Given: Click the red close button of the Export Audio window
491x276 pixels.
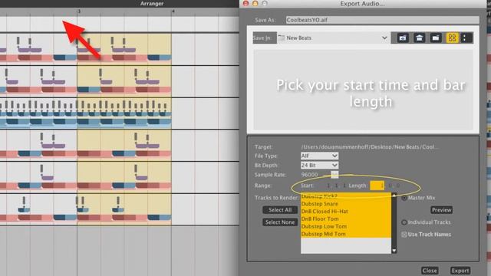Looking at the screenshot, I should coord(245,3).
